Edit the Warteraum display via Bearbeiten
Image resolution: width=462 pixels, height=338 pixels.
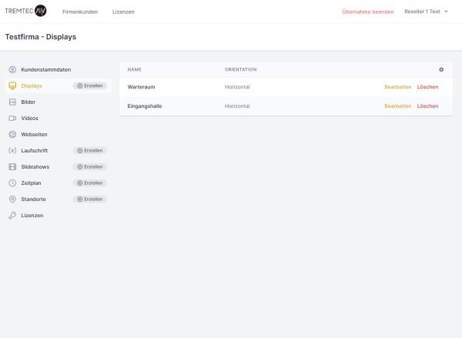(x=397, y=87)
